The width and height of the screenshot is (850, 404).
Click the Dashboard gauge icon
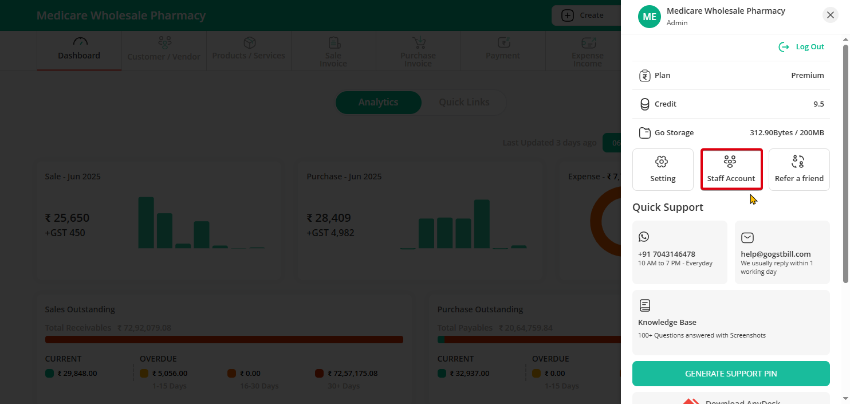80,42
